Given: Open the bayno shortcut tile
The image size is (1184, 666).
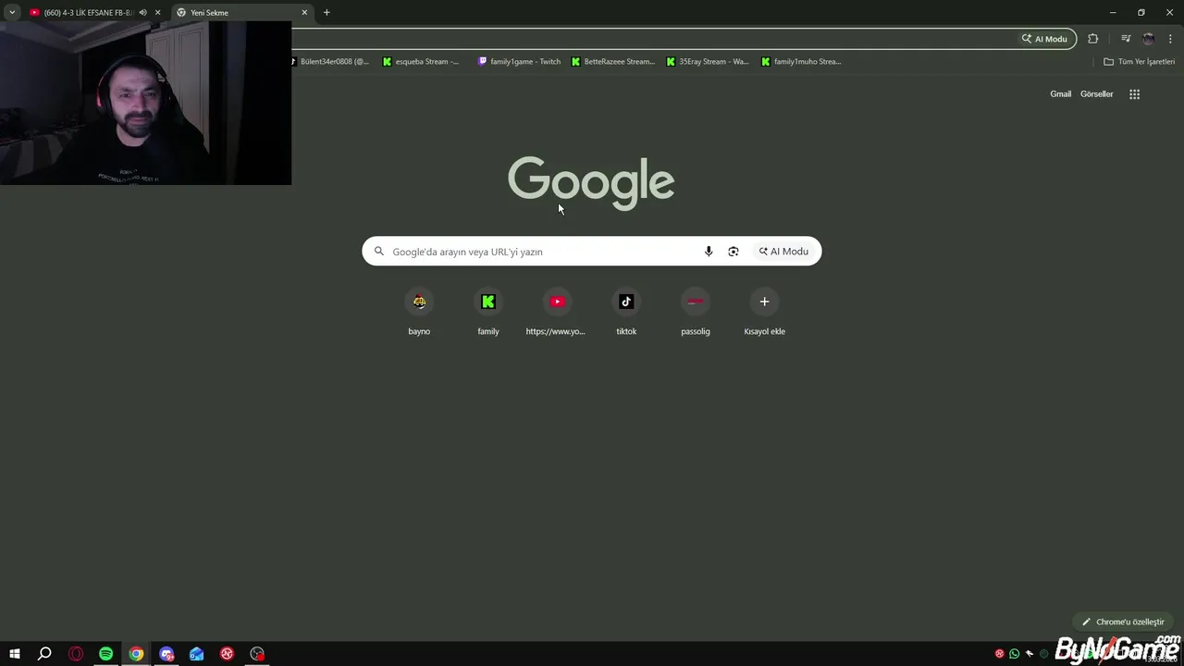Looking at the screenshot, I should coord(419,312).
